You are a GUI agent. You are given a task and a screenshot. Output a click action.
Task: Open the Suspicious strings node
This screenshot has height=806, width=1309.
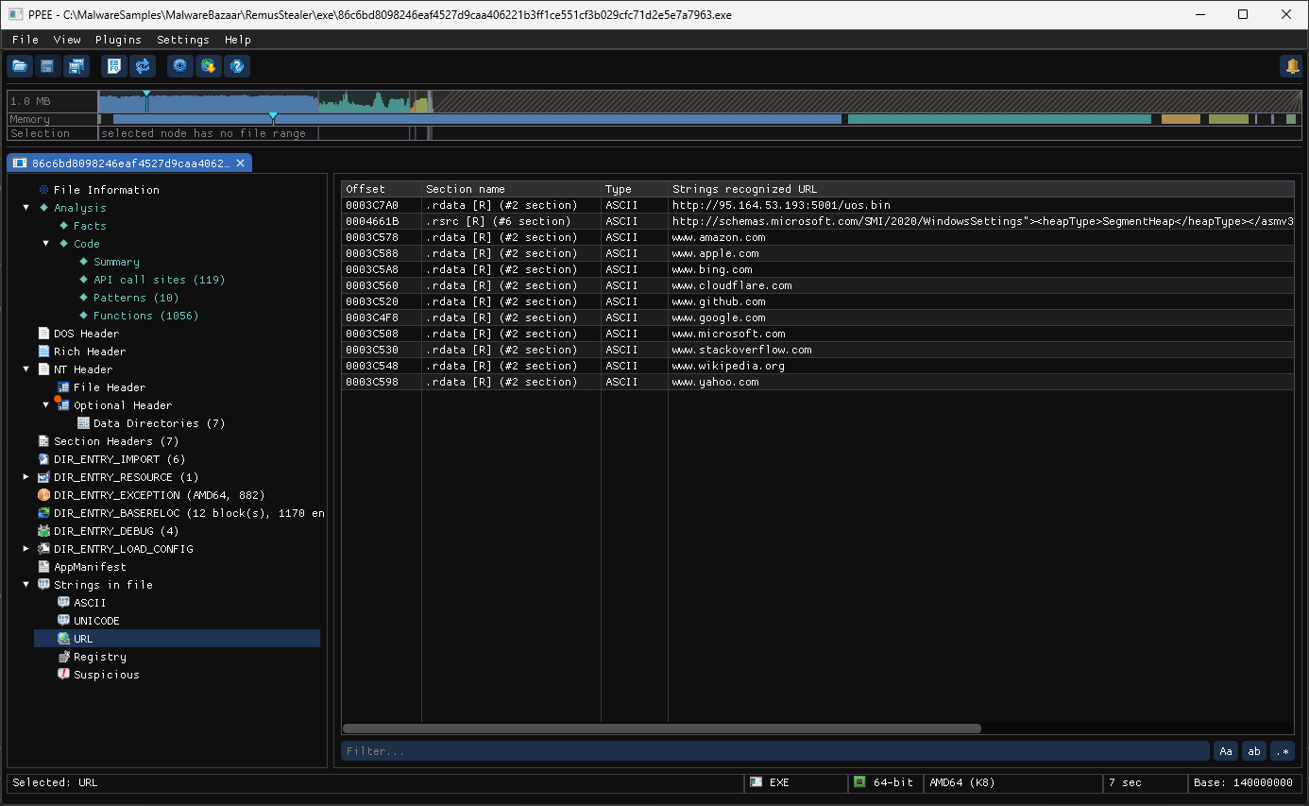click(106, 675)
